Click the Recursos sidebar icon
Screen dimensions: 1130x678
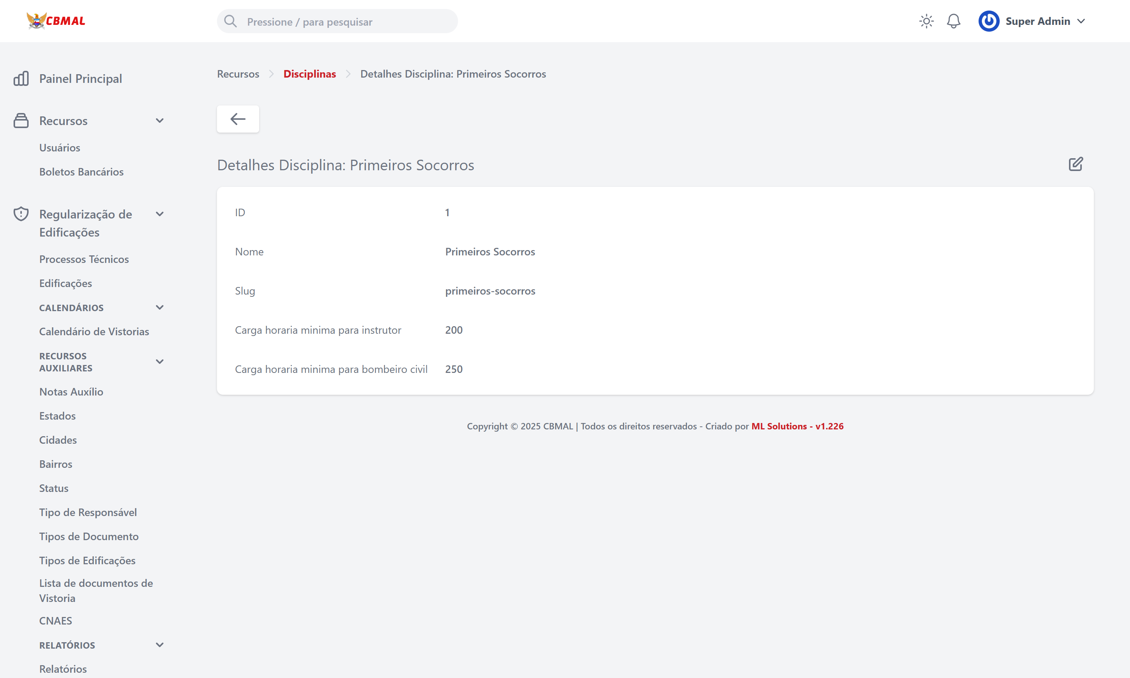click(21, 121)
